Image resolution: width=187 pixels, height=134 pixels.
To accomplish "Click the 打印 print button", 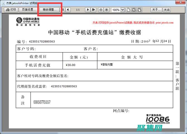I will (x=11, y=10).
